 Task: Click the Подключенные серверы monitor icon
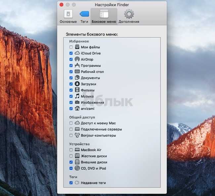click(77, 129)
